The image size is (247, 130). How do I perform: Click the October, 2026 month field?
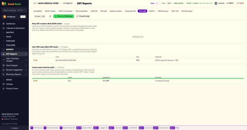42,16
